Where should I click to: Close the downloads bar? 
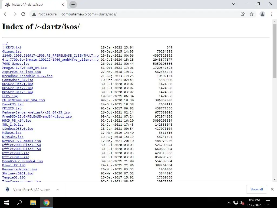point(272,189)
